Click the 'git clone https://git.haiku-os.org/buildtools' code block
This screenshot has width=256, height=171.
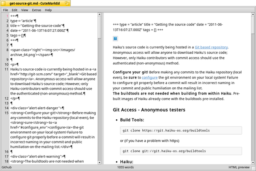click(181, 131)
